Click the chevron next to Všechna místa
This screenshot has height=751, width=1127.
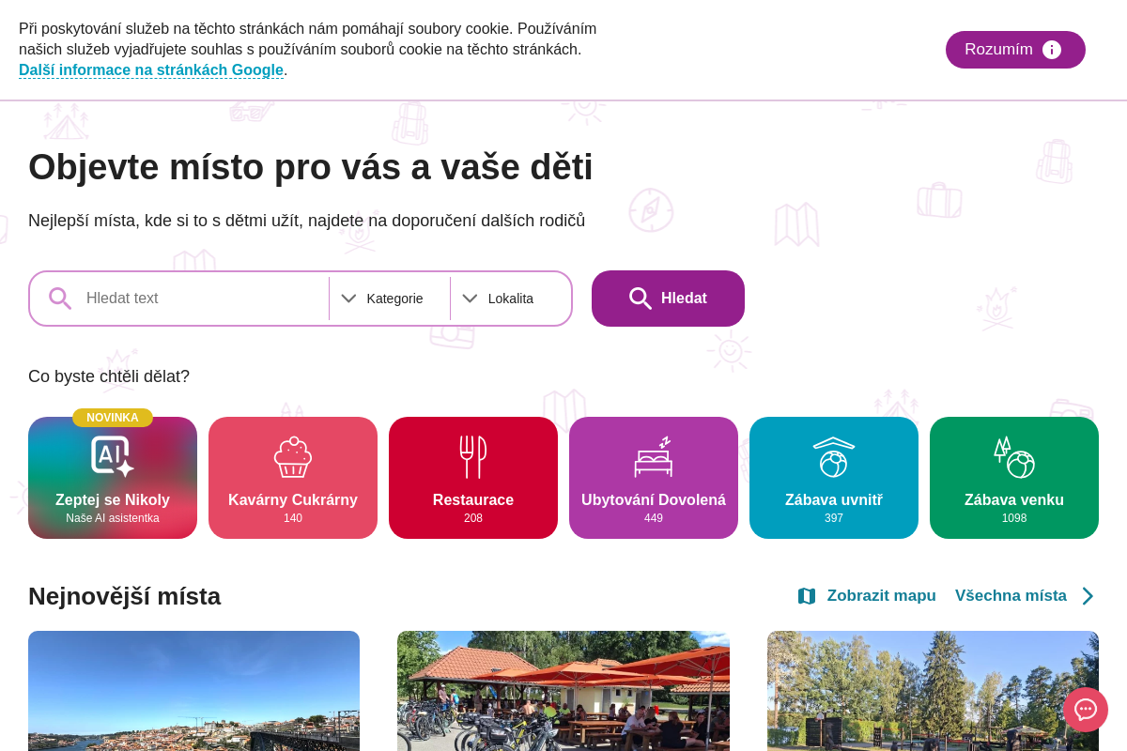pyautogui.click(x=1088, y=596)
